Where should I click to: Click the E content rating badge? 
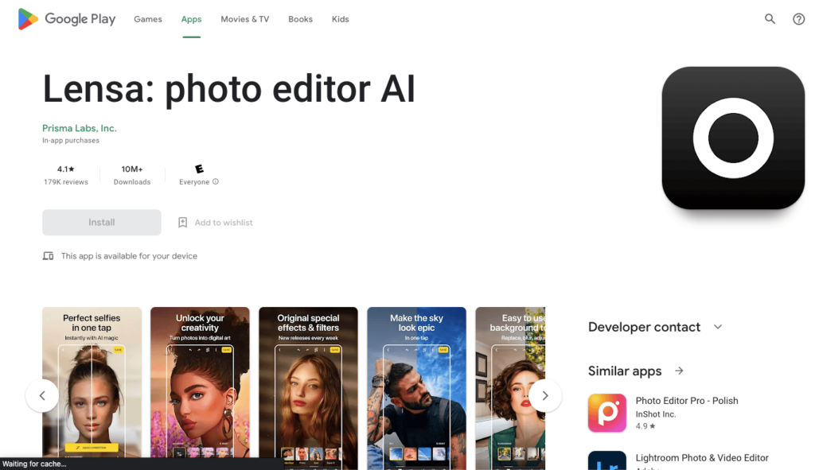click(x=199, y=169)
